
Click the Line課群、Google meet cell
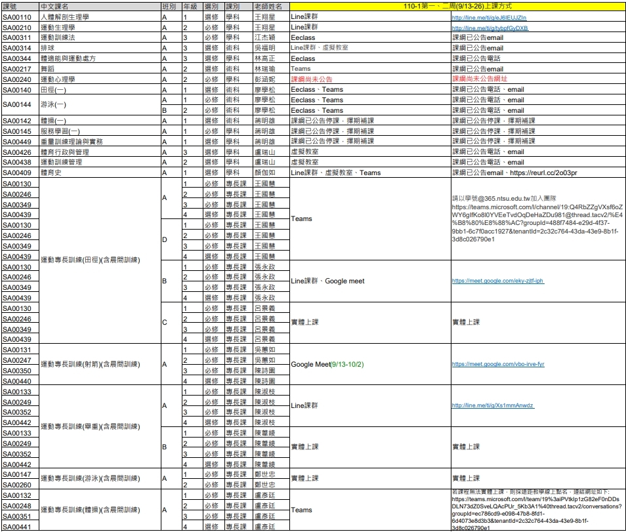click(371, 281)
